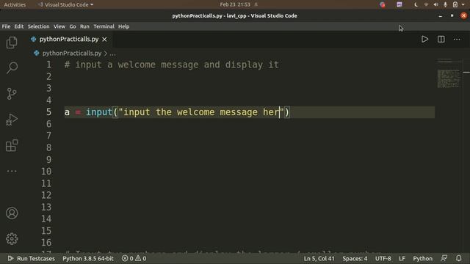Split the editor to the right
The height and width of the screenshot is (264, 470).
[441, 39]
